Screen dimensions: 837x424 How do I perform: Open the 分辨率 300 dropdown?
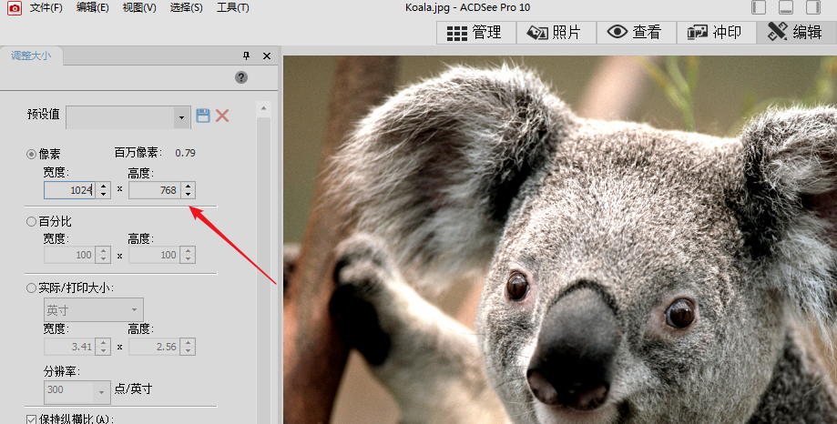point(101,393)
